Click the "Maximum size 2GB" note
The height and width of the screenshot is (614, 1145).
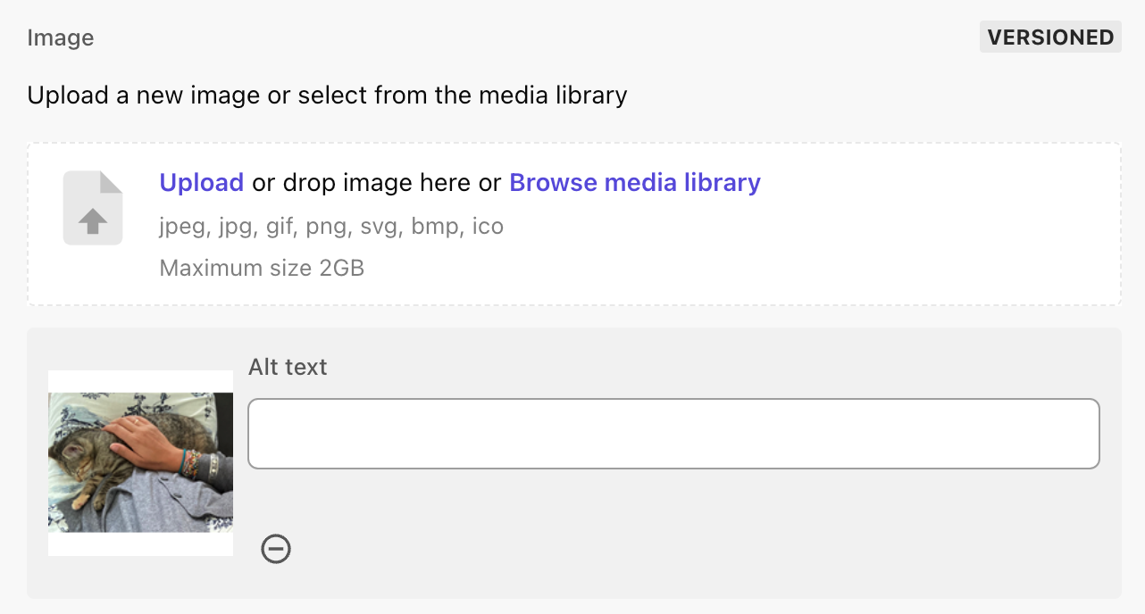pos(262,268)
